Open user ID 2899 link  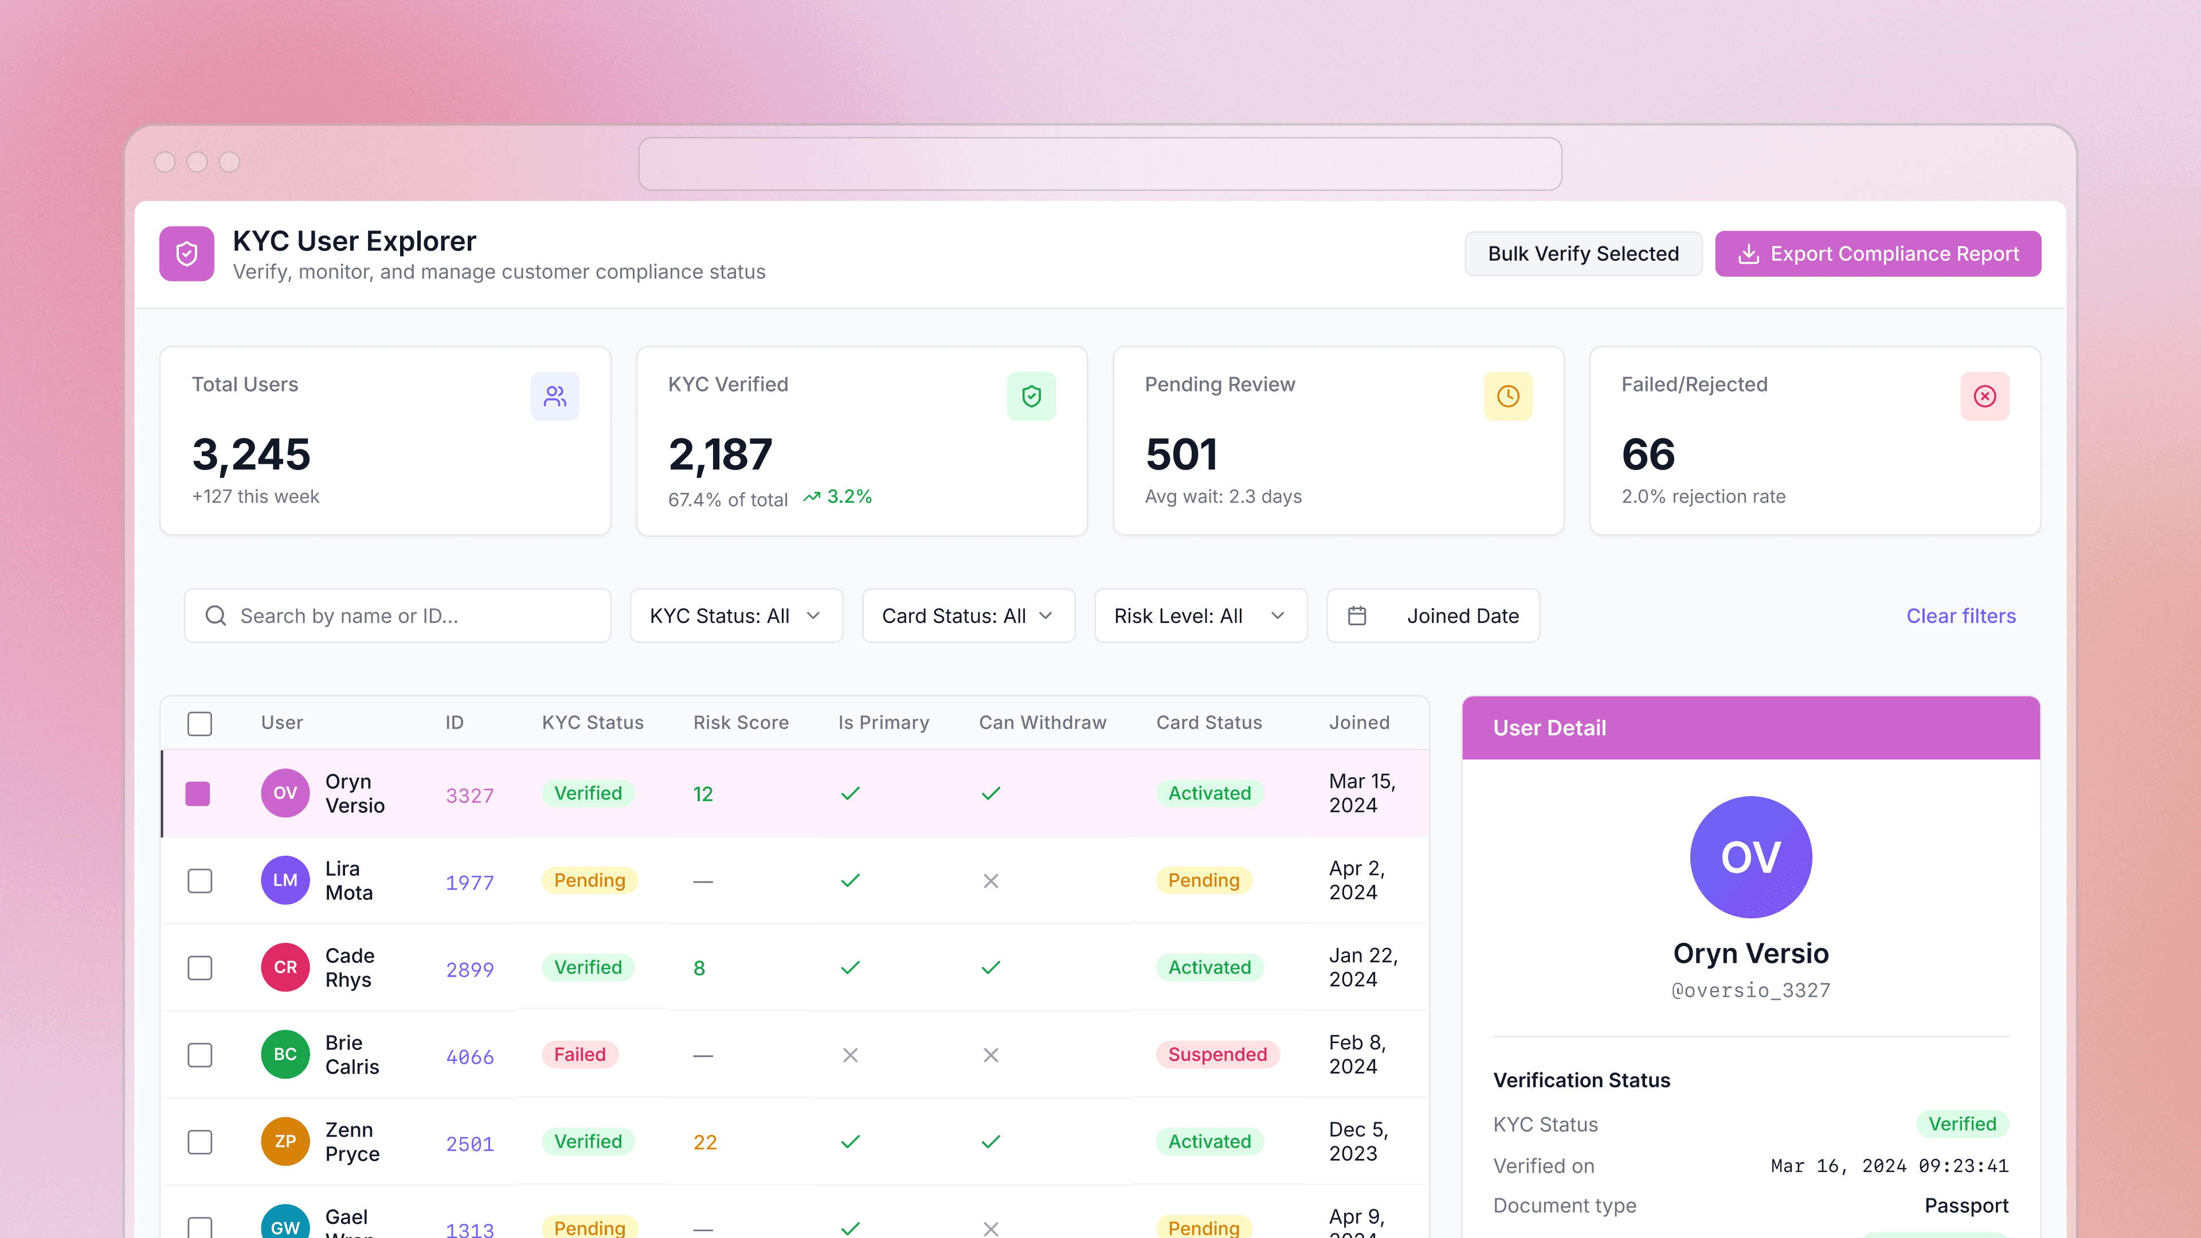(x=470, y=970)
